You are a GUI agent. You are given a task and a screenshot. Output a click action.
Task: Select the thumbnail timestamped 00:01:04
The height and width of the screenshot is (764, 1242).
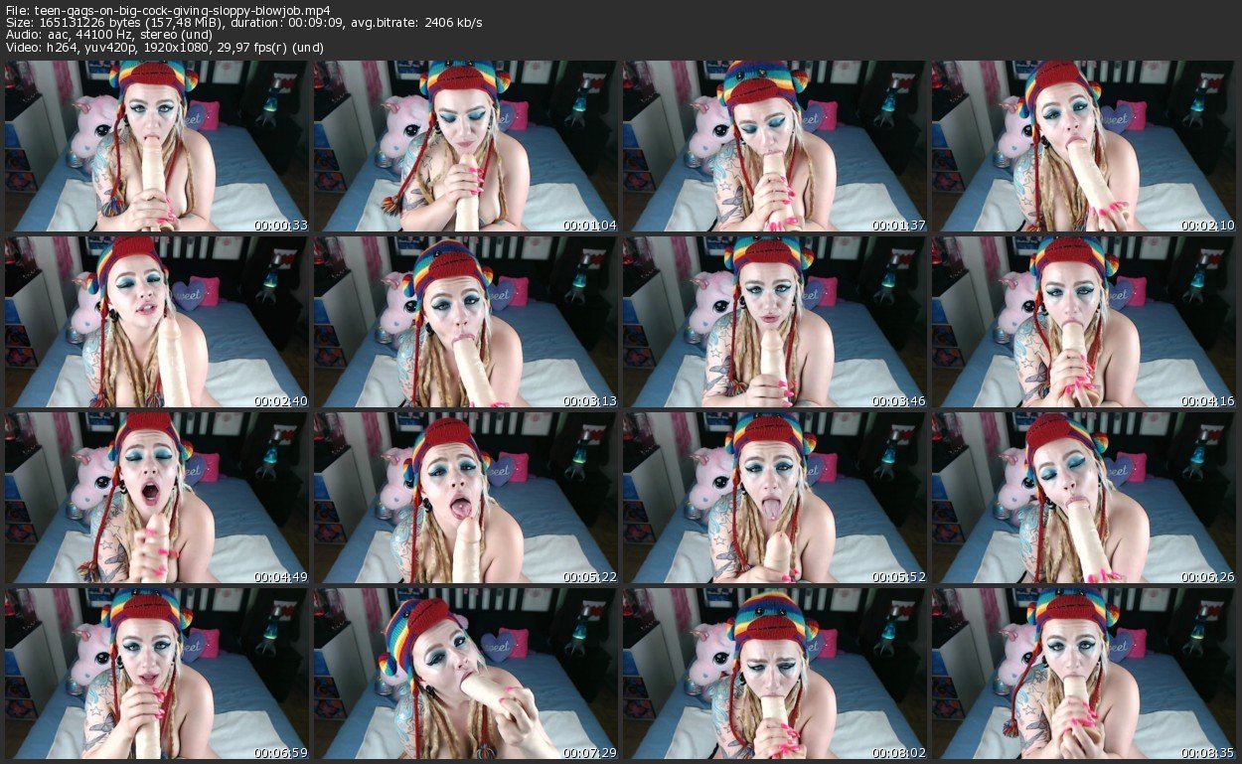point(466,146)
